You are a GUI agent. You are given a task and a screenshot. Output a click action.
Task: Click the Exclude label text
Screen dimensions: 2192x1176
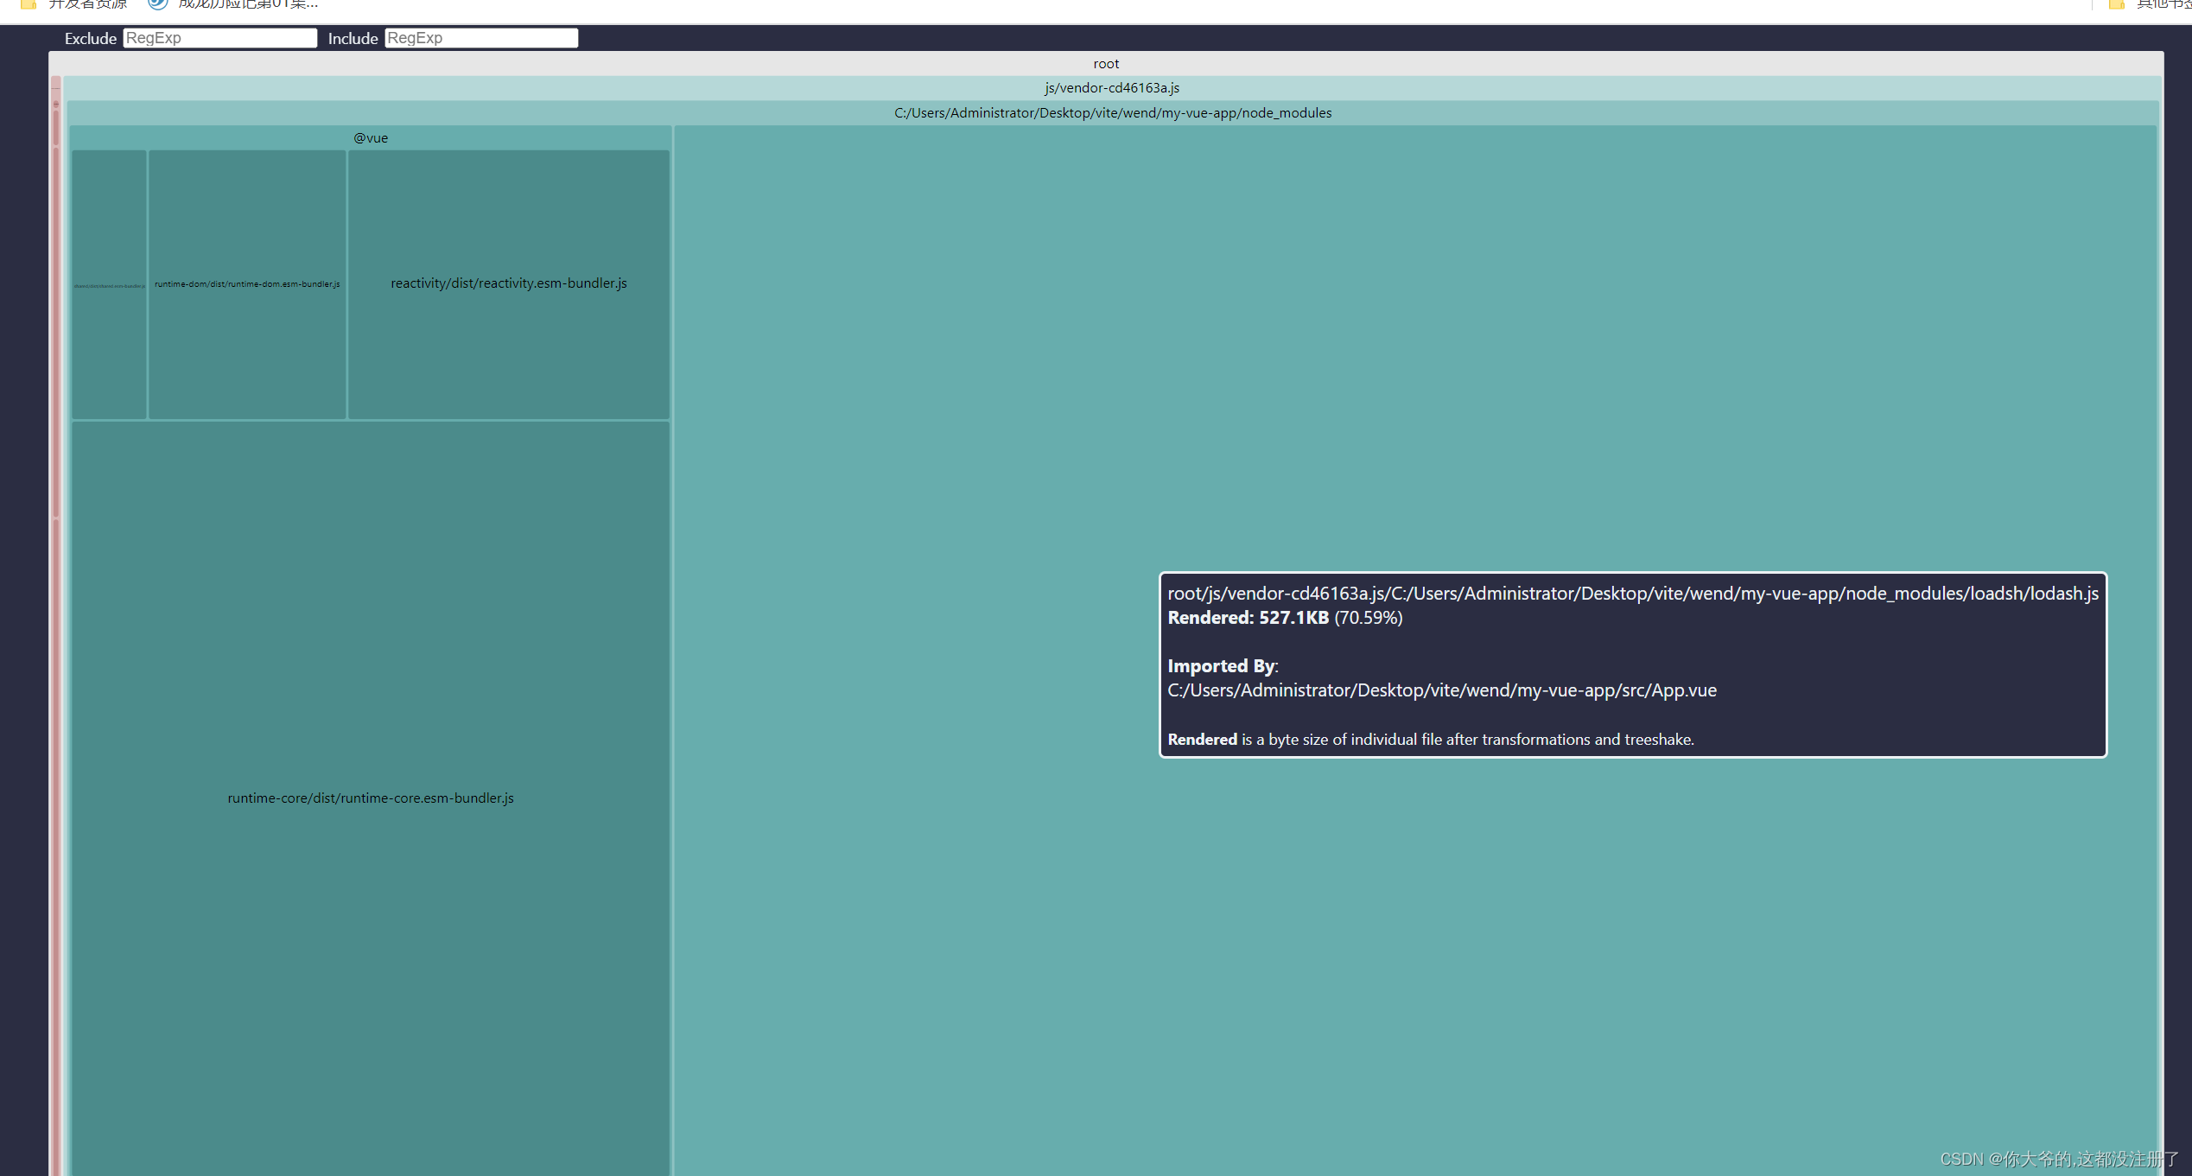(x=90, y=39)
